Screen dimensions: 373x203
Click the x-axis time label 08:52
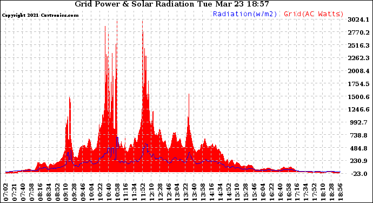click(57, 192)
